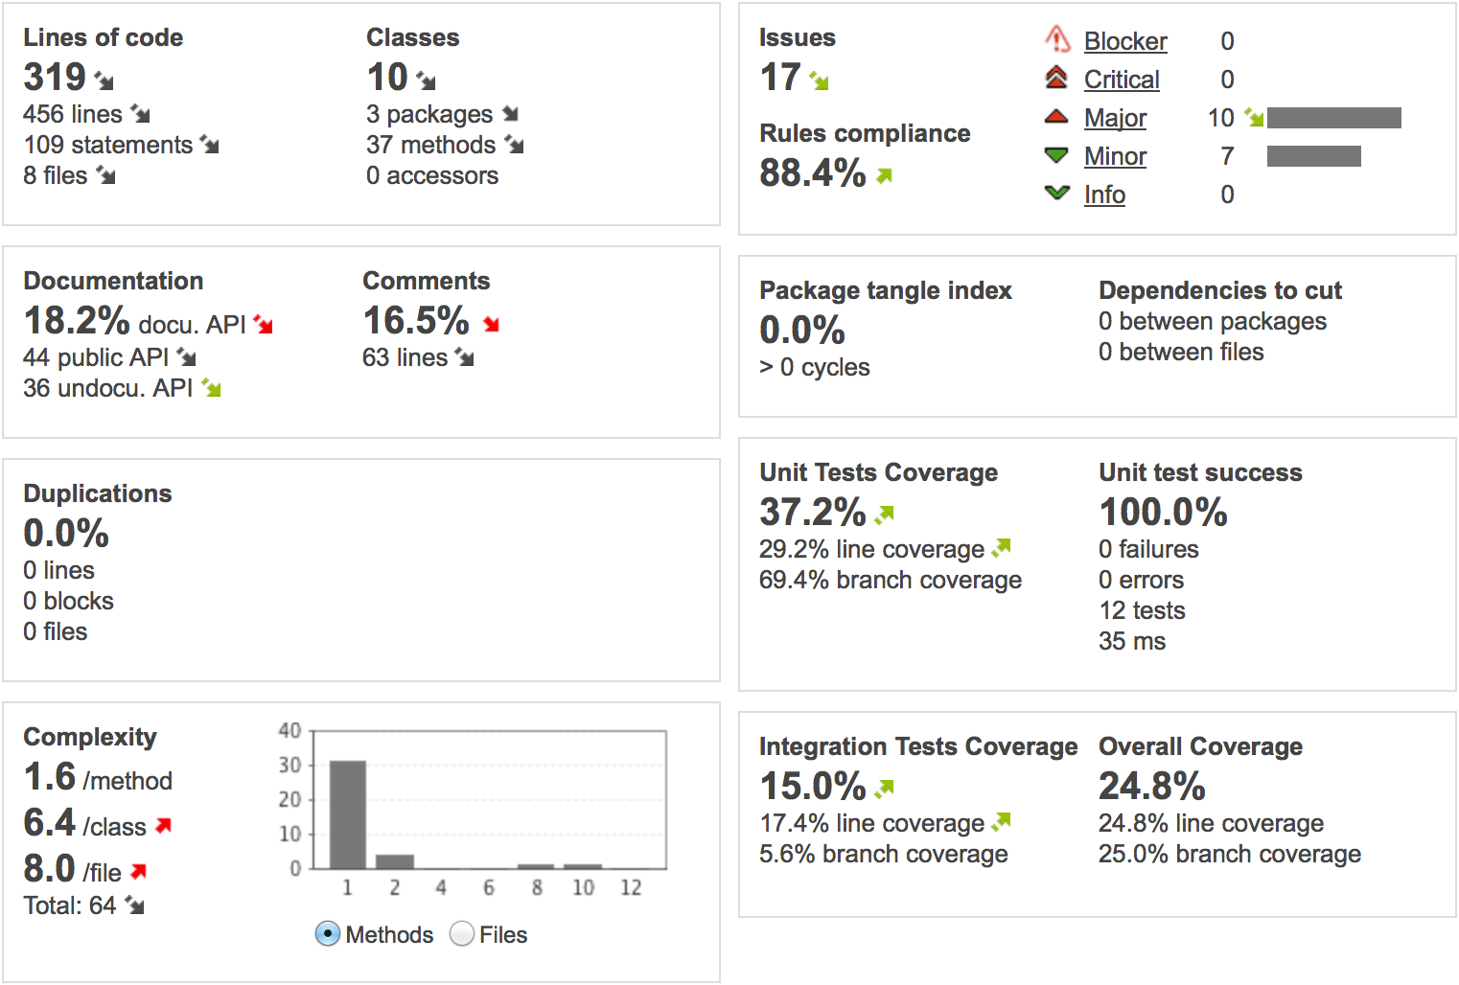
Task: Click the Major issues gray bar
Action: click(1333, 118)
